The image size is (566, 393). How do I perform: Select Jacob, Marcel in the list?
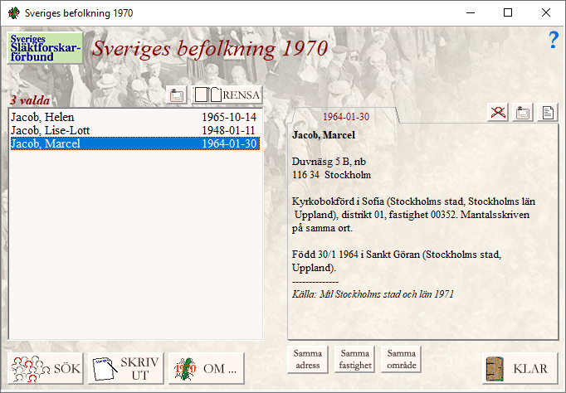pos(134,143)
